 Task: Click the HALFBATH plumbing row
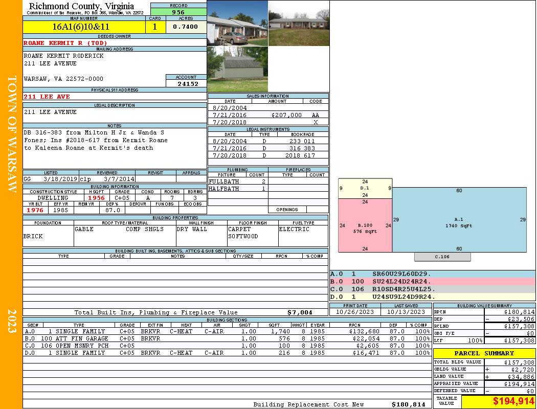pos(237,189)
